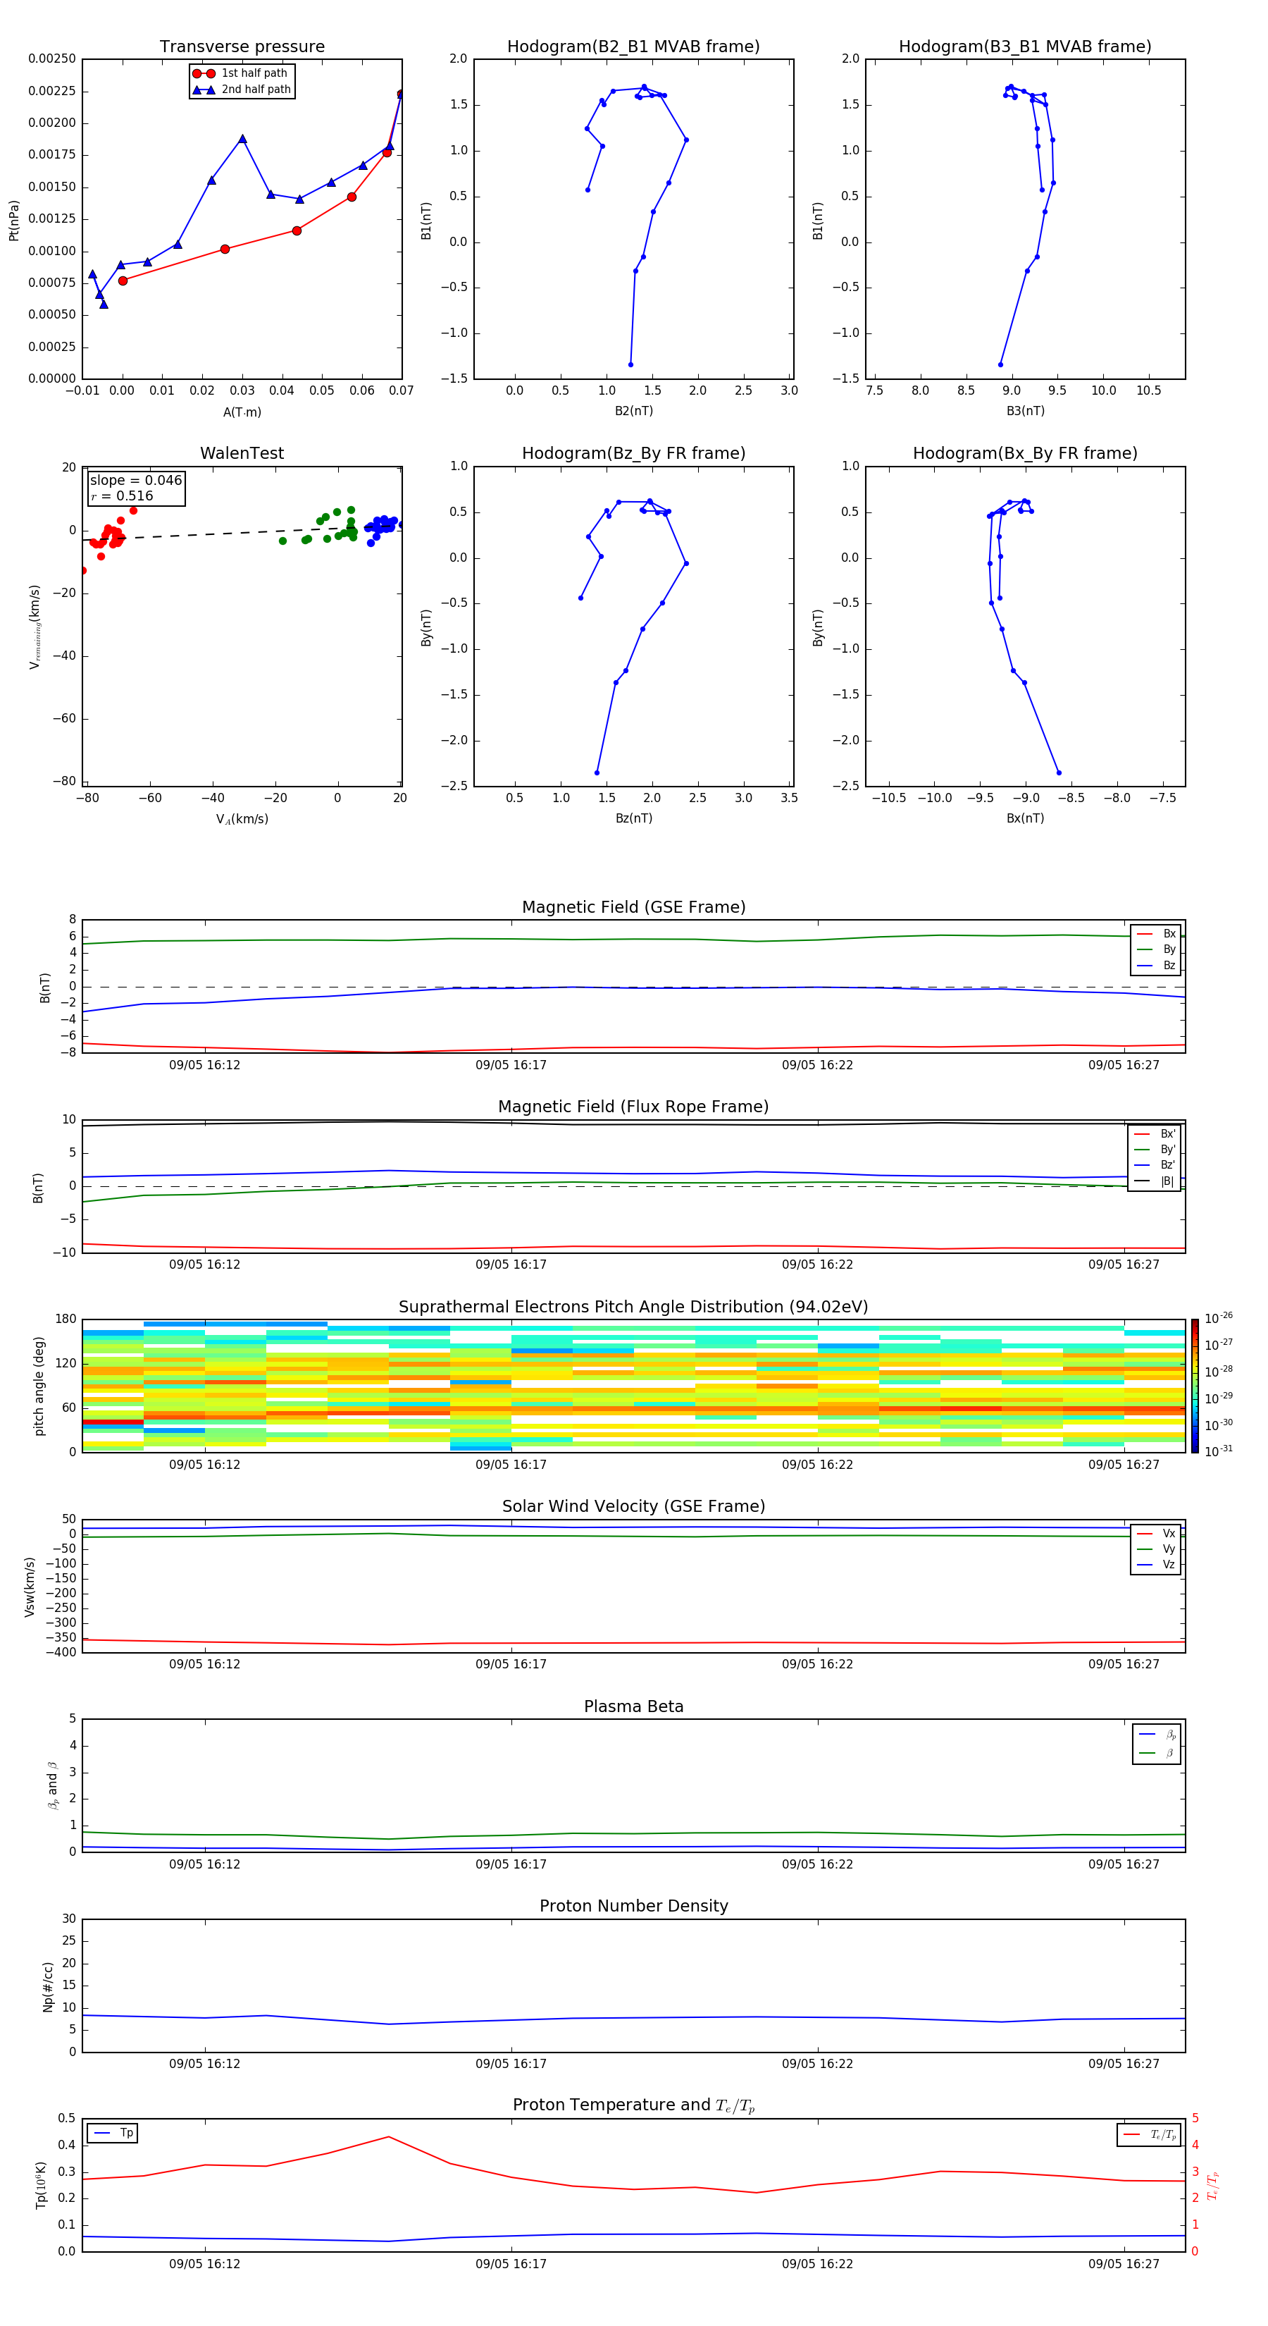Screen dimensions: 1268x2326
Task: Click the '-400' tick on velocity axis
Action: (61, 1652)
